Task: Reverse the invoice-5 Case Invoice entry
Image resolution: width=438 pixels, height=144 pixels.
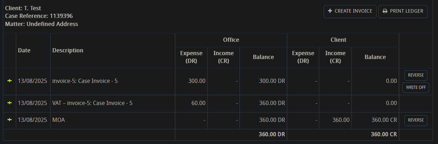Action: click(416, 75)
